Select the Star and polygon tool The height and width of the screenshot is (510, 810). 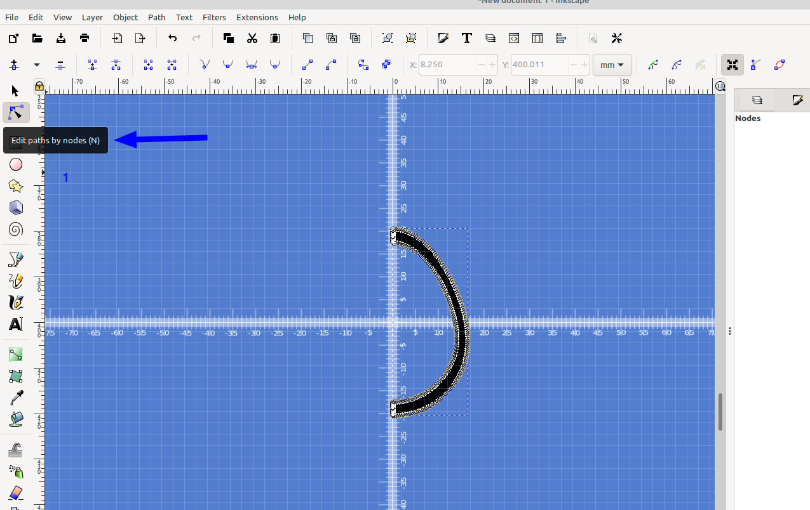click(x=16, y=186)
